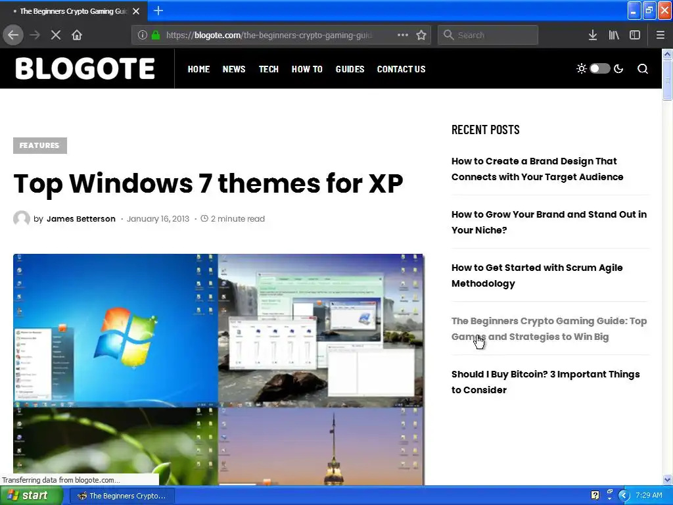673x505 pixels.
Task: Click the RECENT POSTS heading
Action: (x=486, y=130)
